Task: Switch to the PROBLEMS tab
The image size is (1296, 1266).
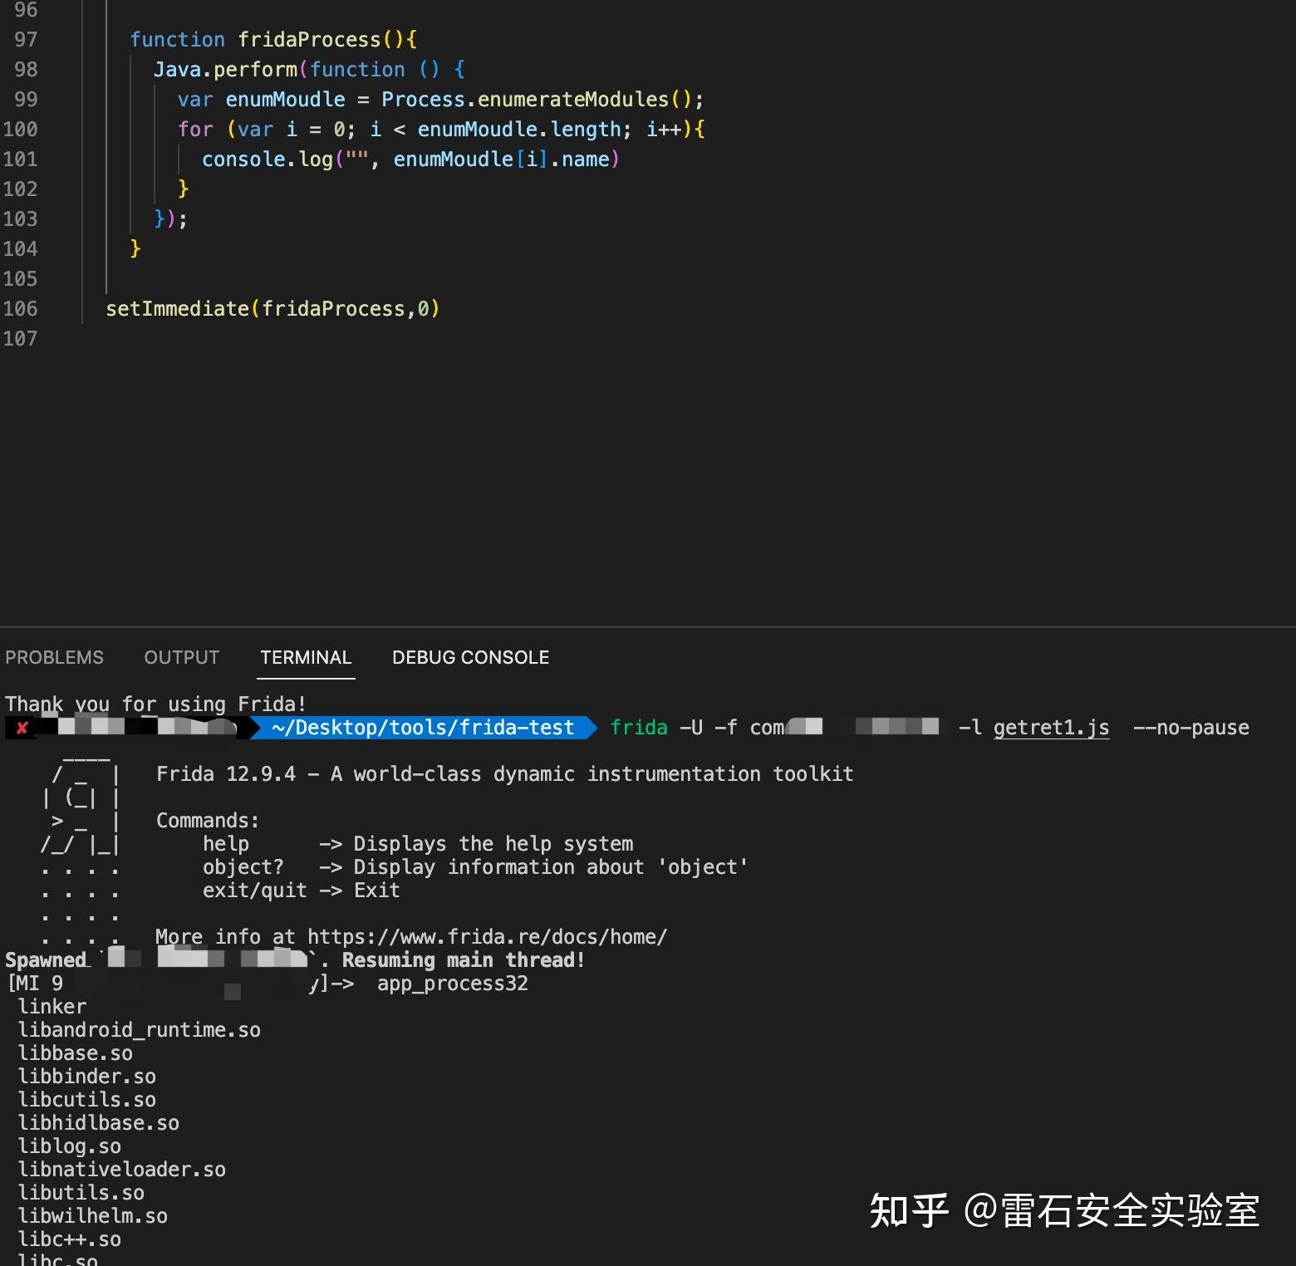Action: (55, 657)
